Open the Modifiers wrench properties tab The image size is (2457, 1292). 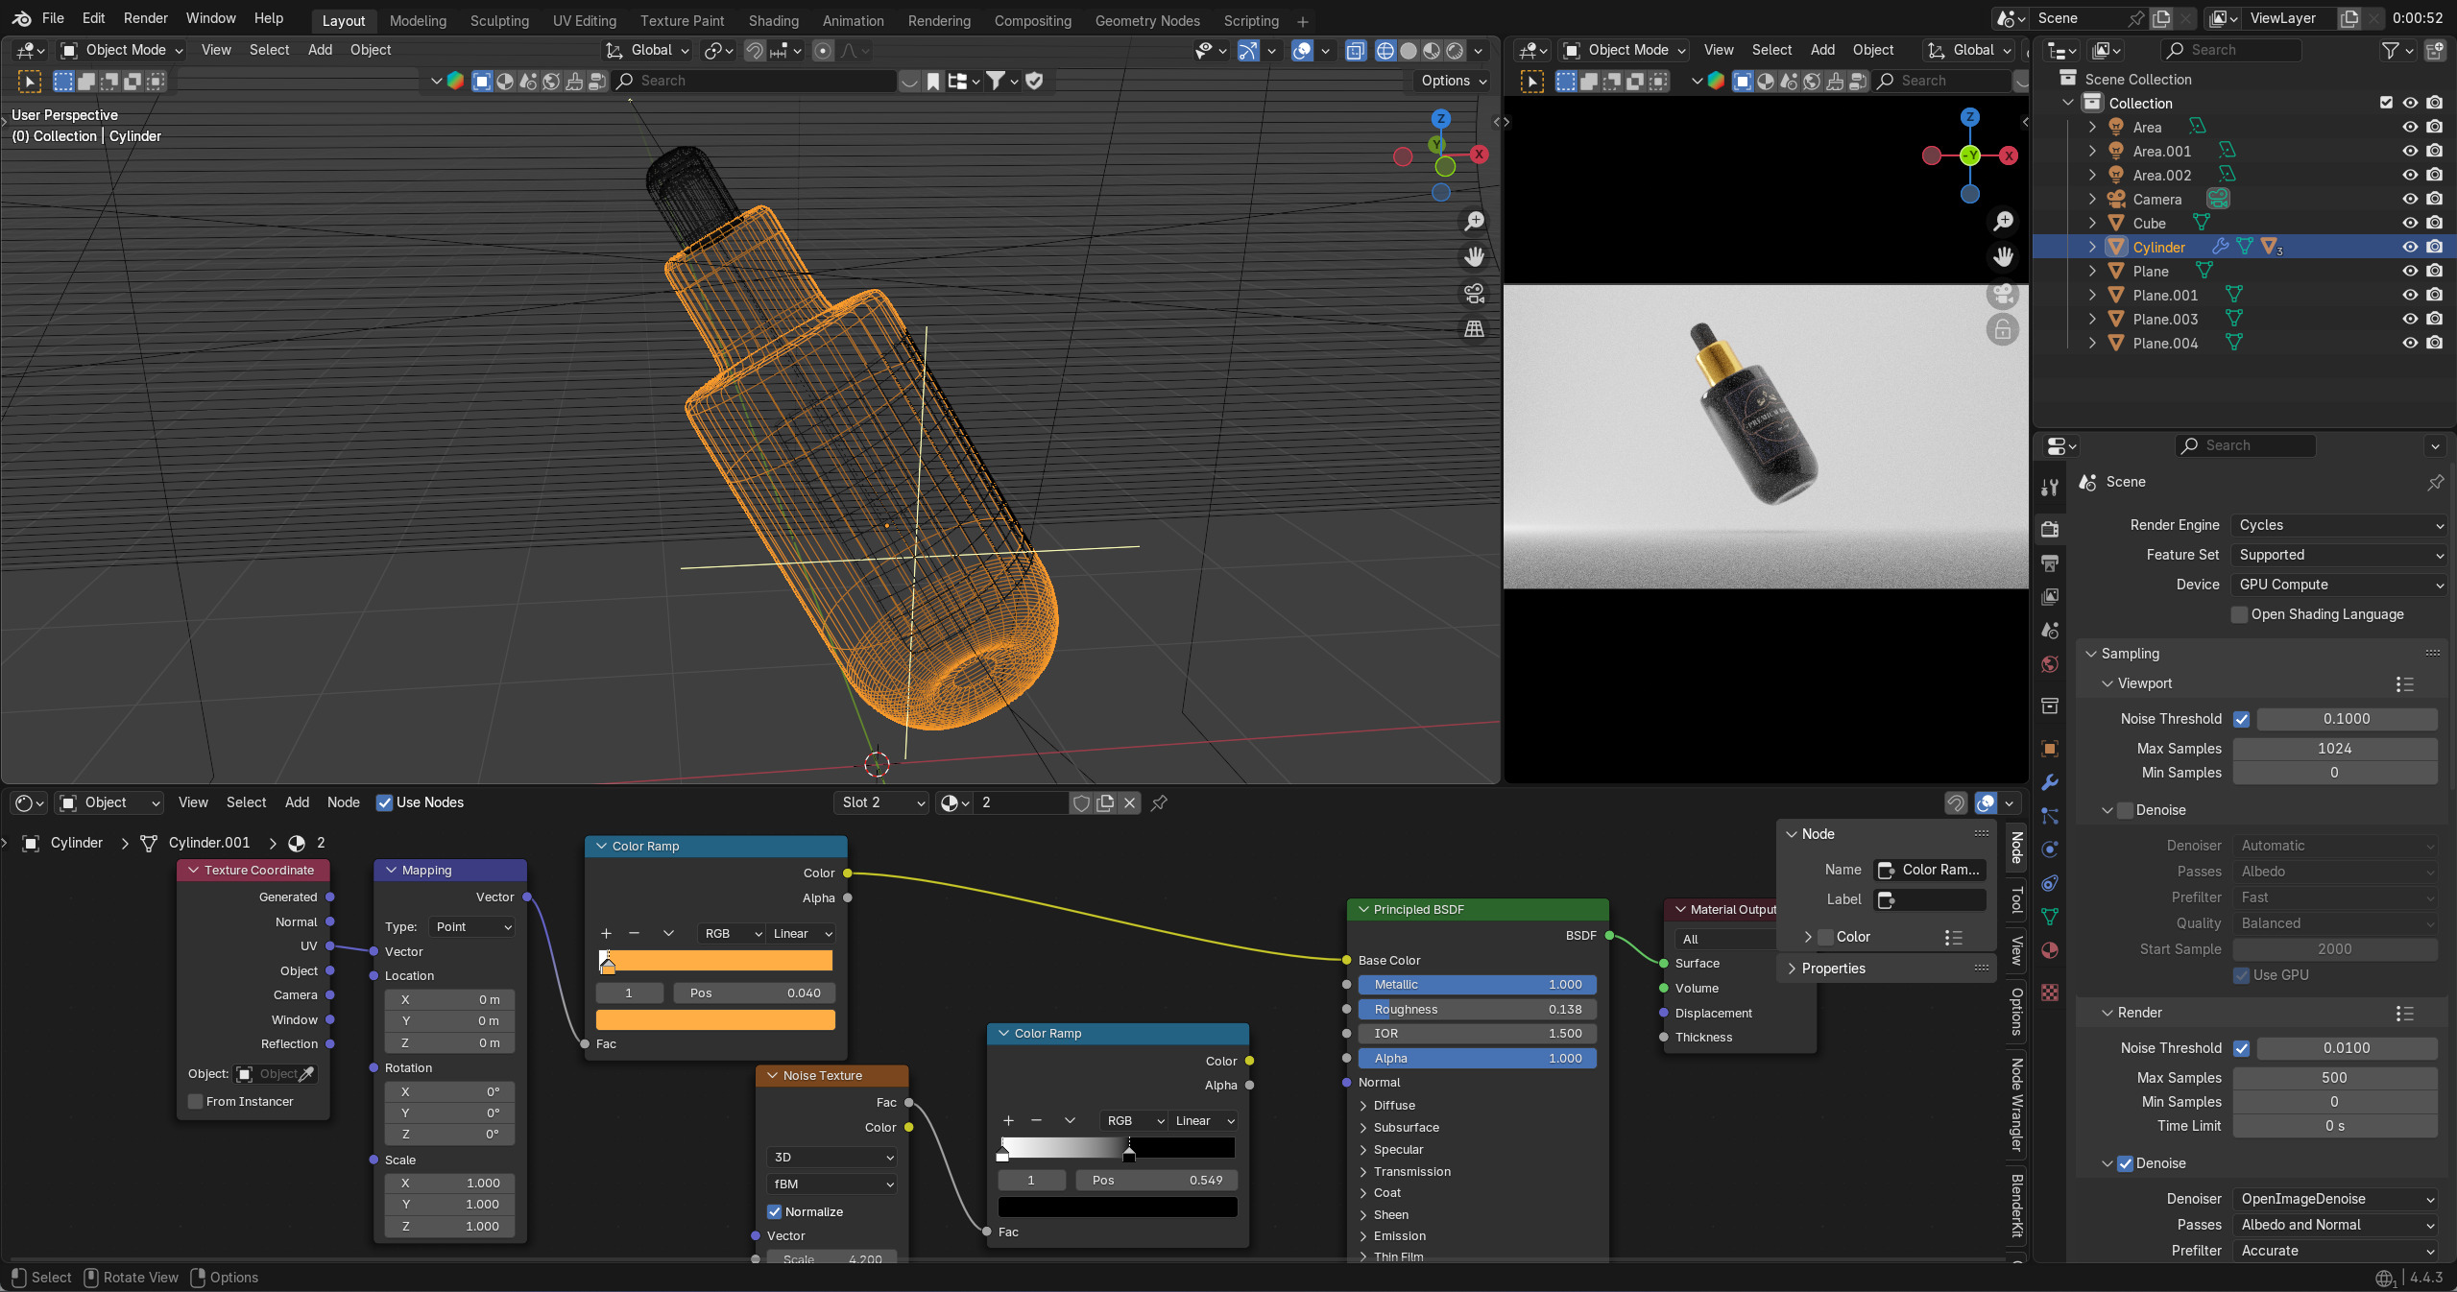2050,782
